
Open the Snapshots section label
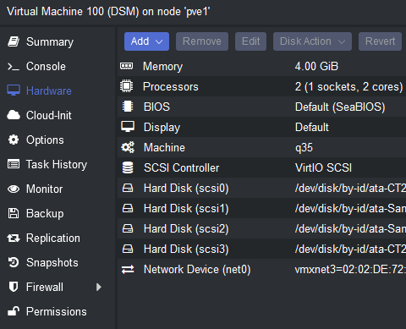(x=52, y=262)
